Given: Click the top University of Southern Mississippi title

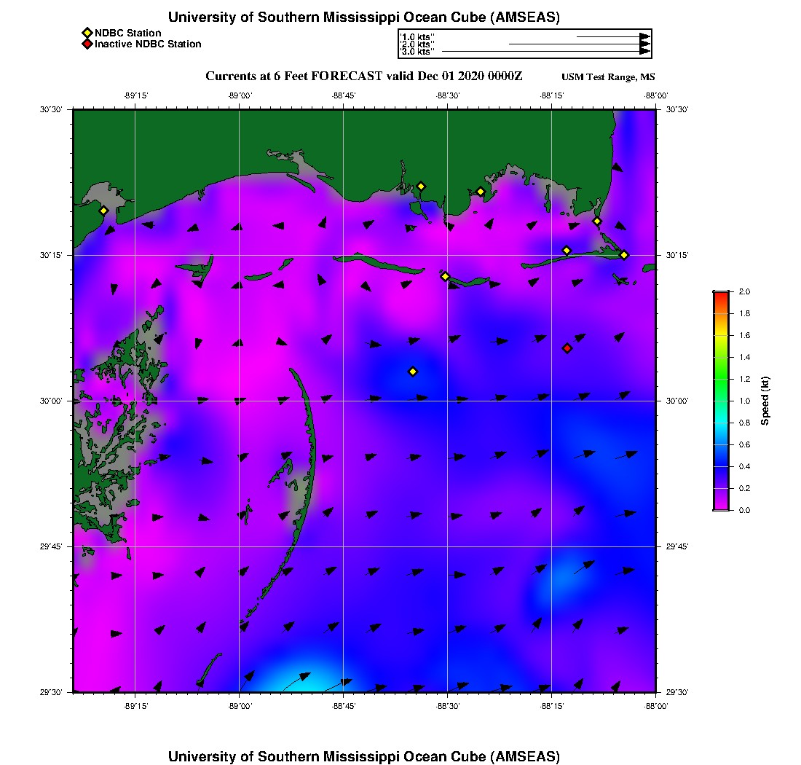Looking at the screenshot, I should coord(364,17).
